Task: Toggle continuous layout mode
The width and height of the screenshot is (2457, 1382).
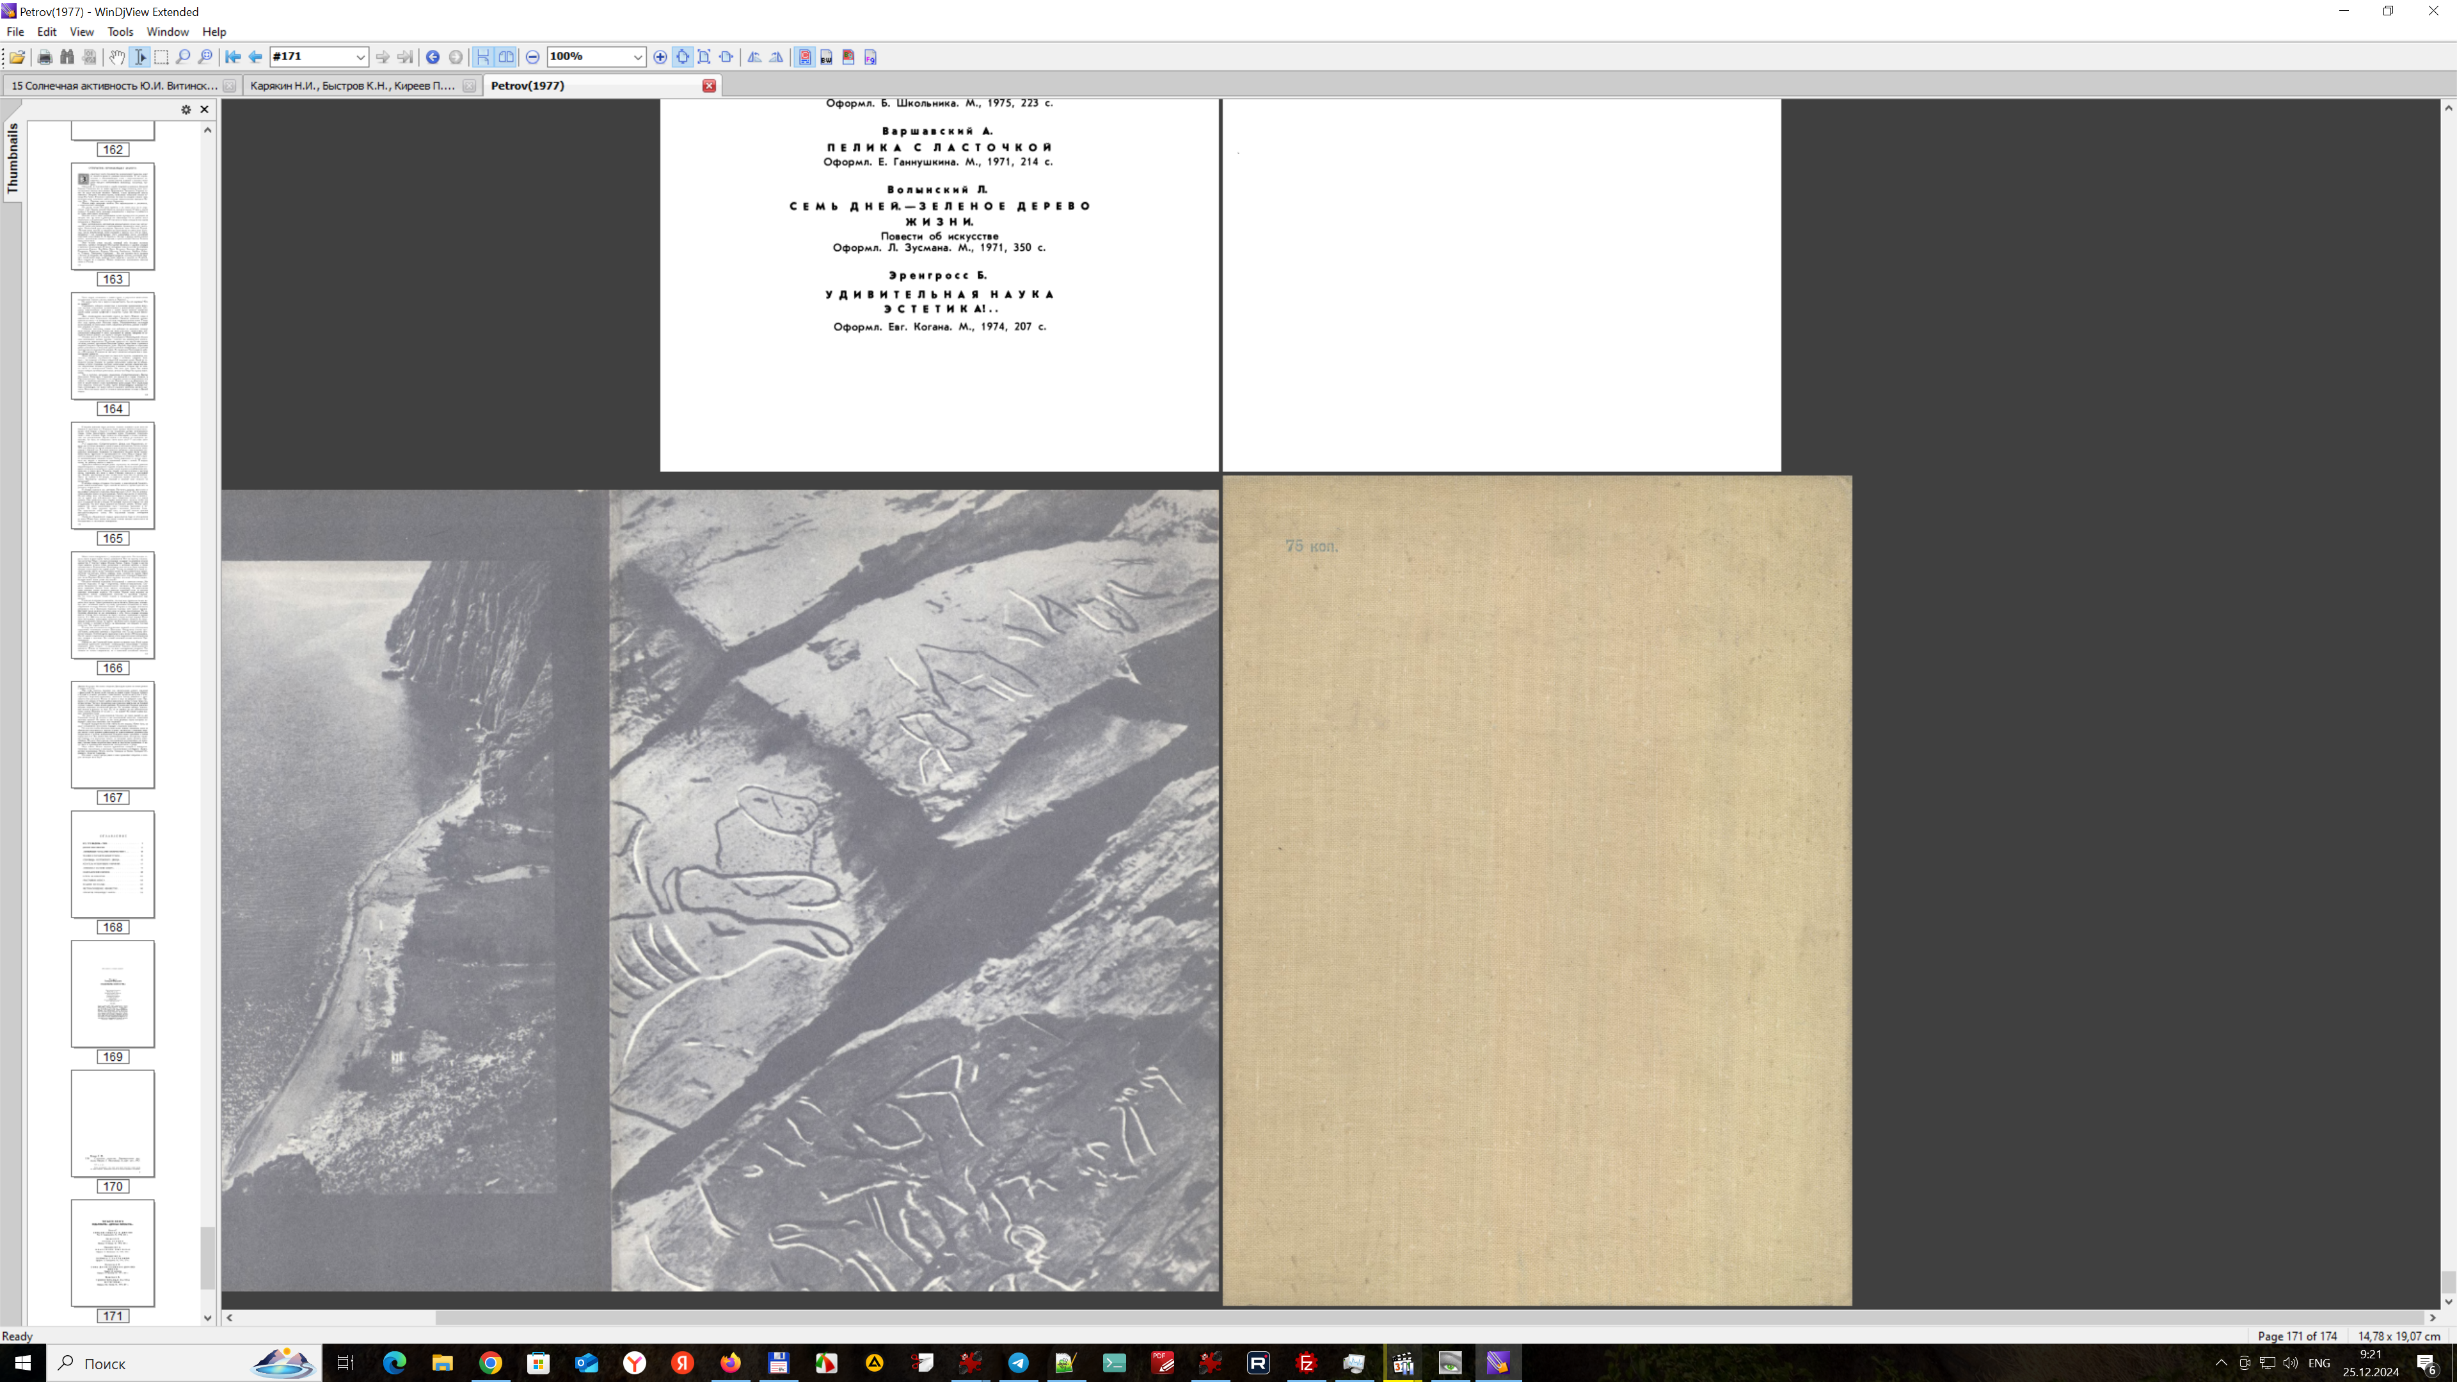Action: pos(484,57)
